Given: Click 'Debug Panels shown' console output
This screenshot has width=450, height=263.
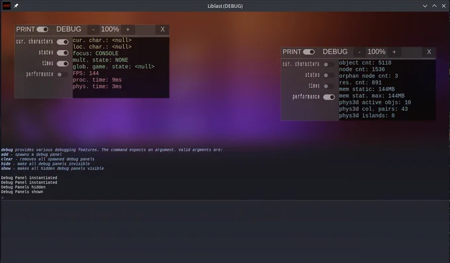Looking at the screenshot, I should [x=22, y=192].
